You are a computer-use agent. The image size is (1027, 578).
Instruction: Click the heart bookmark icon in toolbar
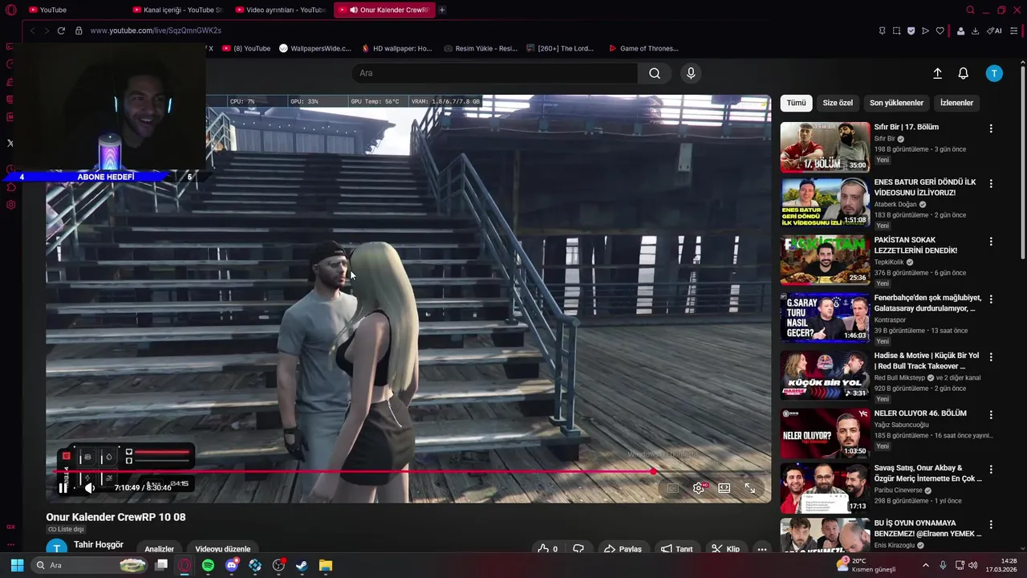pyautogui.click(x=940, y=31)
